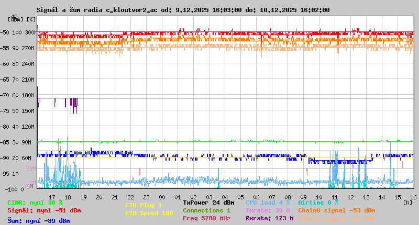Screen dimensions: 419x225
Task: Click the '-65' dBm axis label
Action: (5, 80)
